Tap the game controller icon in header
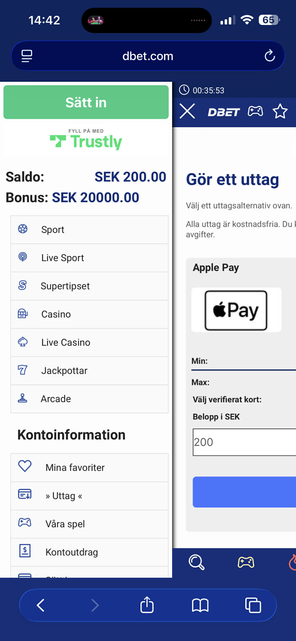296x641 pixels. pos(255,111)
